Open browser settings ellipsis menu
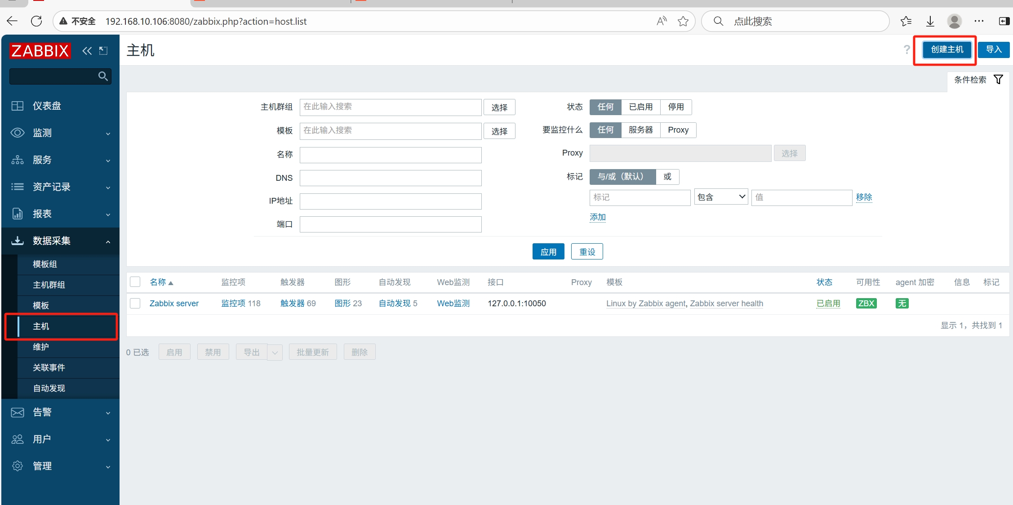1013x505 pixels. (979, 21)
